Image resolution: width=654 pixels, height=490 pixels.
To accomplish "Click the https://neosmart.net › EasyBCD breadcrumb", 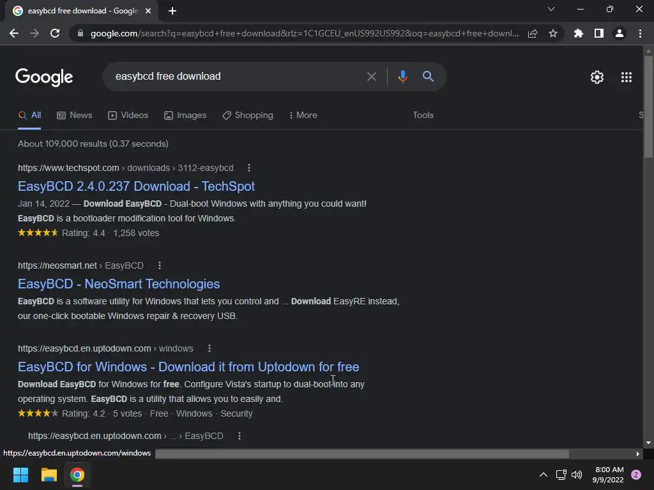I will tap(80, 265).
